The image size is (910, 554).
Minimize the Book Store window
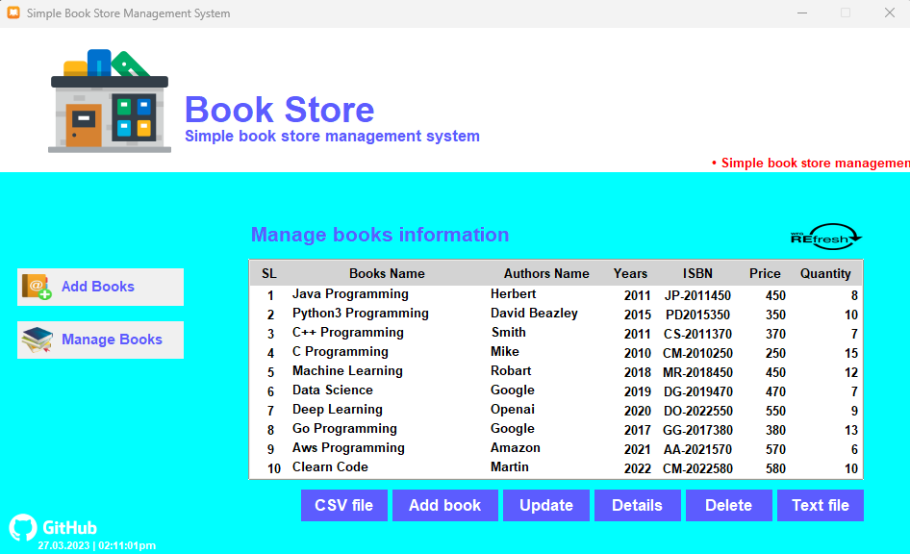tap(802, 13)
